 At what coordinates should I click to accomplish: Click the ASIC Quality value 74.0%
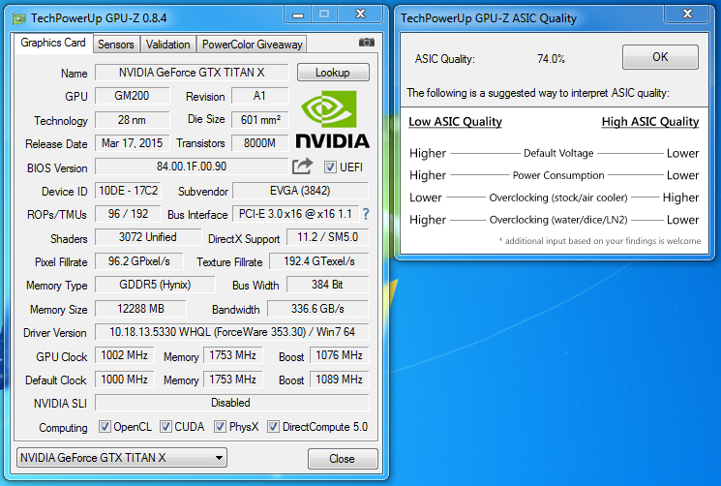click(551, 59)
